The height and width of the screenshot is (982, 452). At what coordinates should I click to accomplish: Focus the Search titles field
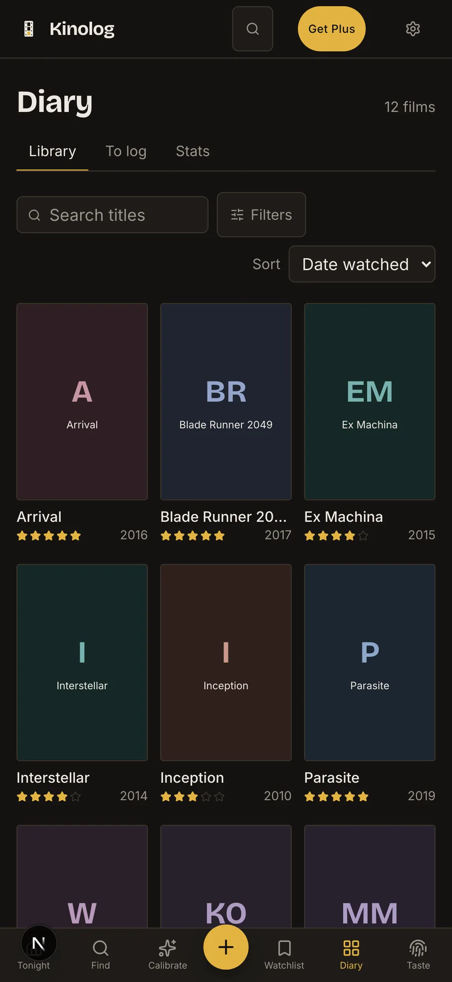[x=112, y=215]
